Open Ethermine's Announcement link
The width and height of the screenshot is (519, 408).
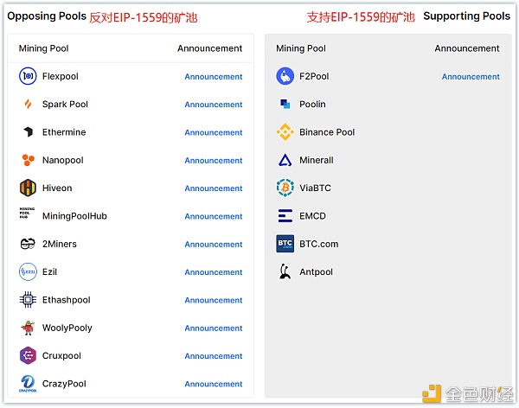[214, 132]
